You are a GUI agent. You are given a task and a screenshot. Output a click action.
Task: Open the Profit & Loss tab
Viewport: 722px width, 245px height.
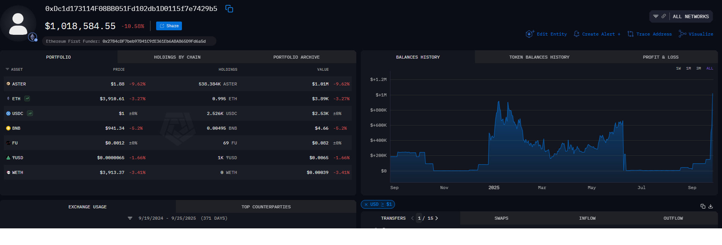[x=661, y=57]
